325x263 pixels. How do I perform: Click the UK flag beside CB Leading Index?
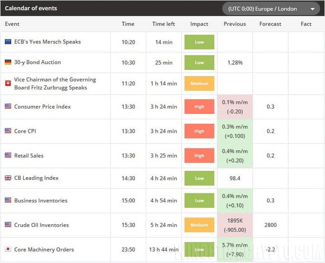tap(8, 178)
